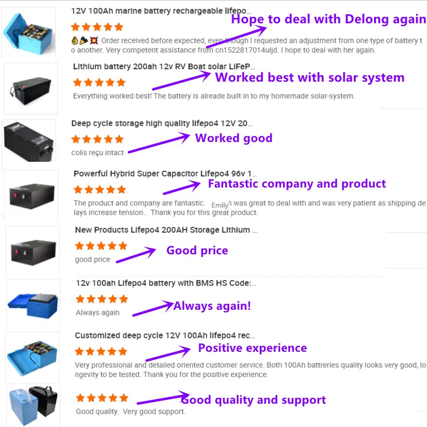The width and height of the screenshot is (427, 427).
Task: Open the New Products Lifepo4 200AH thumbnail
Action: tap(33, 251)
